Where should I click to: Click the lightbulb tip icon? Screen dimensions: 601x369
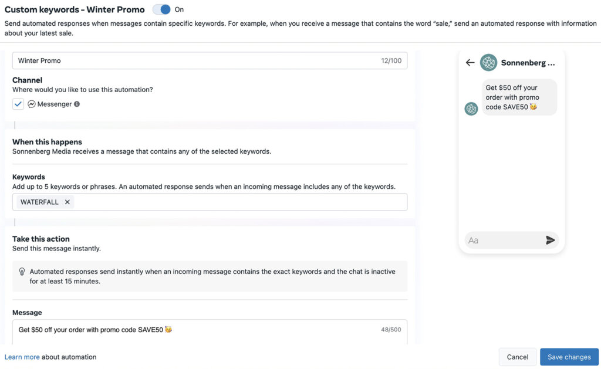pyautogui.click(x=22, y=272)
